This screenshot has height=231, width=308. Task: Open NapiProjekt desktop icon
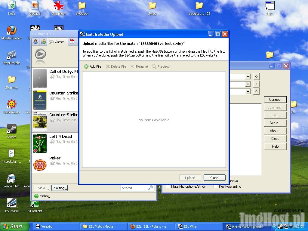coord(12,57)
